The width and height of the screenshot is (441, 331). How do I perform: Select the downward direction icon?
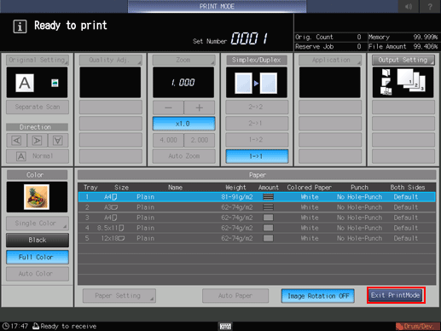(x=58, y=140)
